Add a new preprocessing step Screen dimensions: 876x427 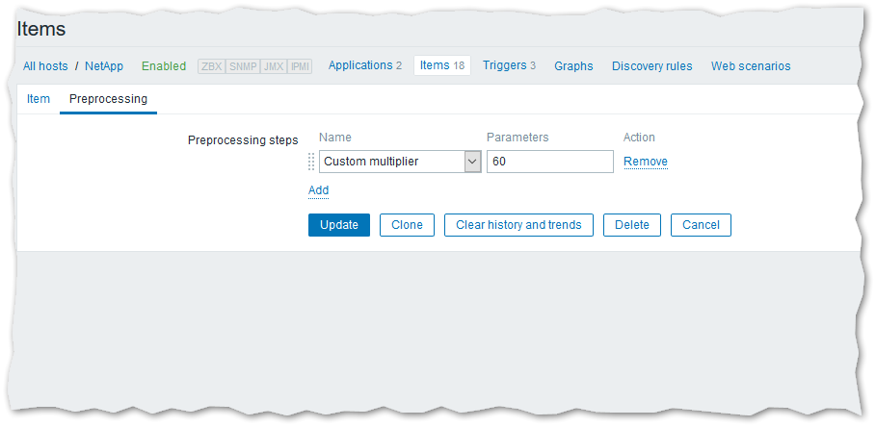[318, 190]
